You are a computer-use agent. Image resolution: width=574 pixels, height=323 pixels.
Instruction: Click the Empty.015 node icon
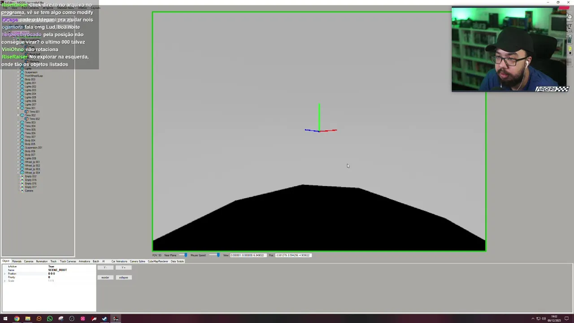[22, 180]
